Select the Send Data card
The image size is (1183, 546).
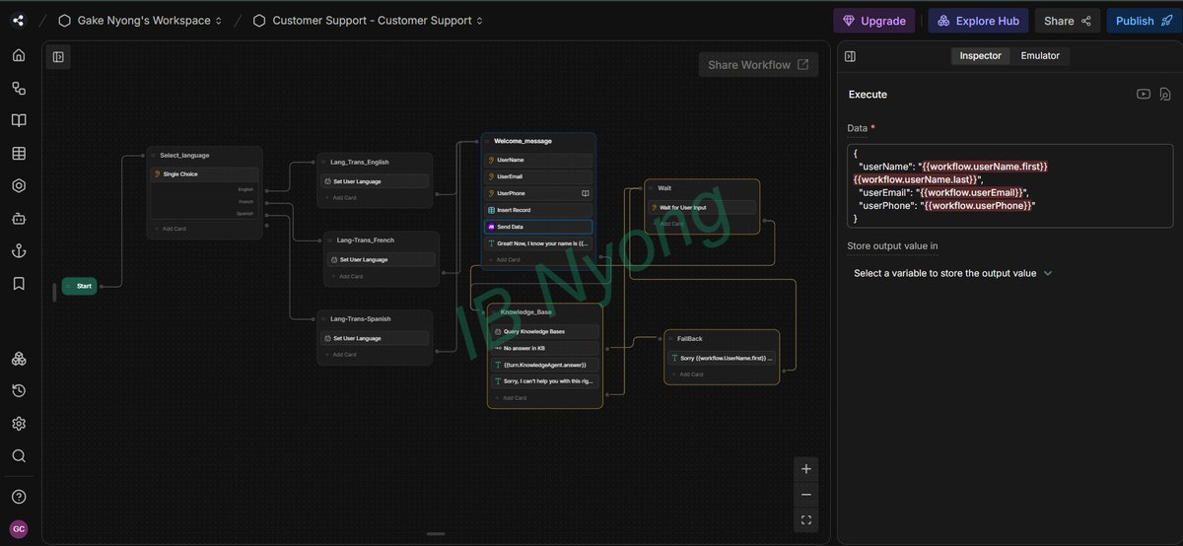tap(539, 227)
